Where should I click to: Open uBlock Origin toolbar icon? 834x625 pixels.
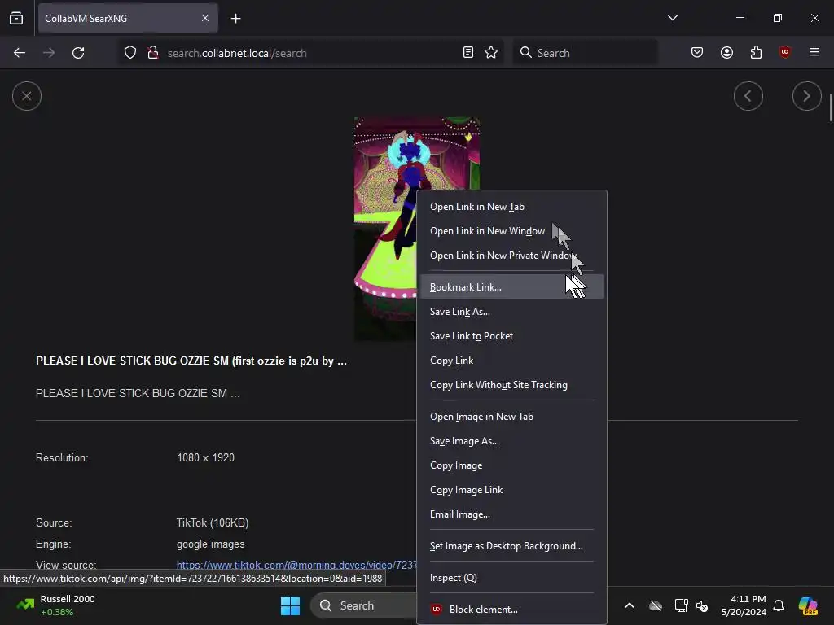[x=784, y=52]
